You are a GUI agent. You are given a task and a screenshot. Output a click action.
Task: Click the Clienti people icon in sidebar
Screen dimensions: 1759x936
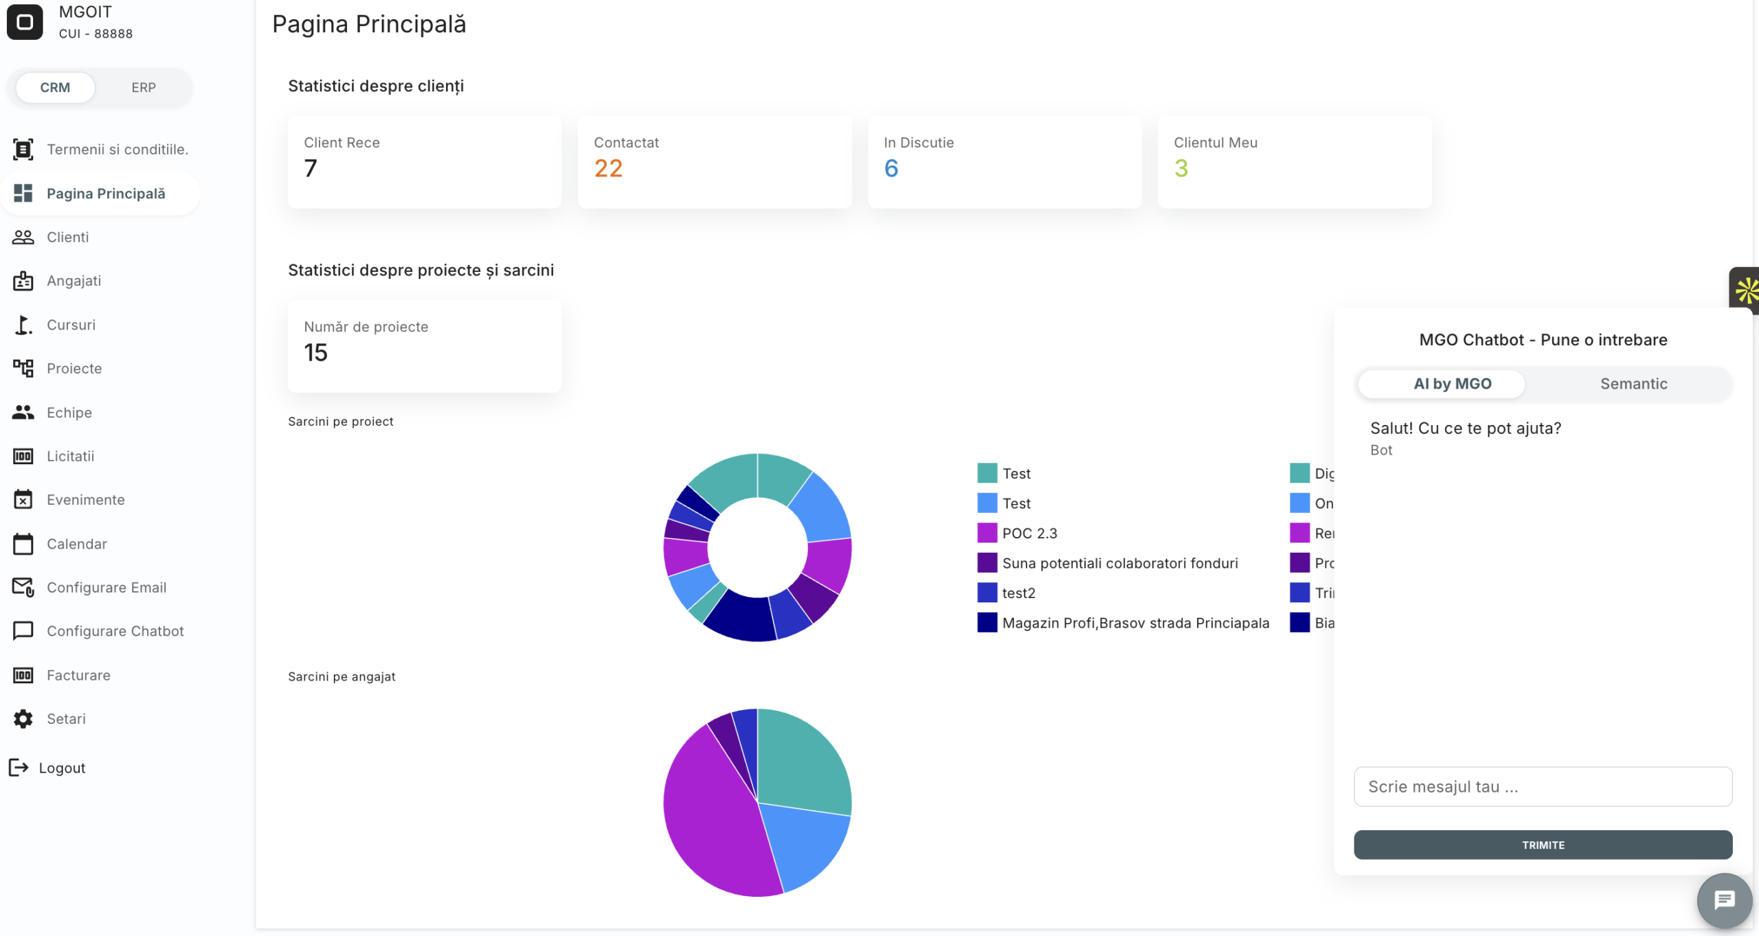pos(23,237)
